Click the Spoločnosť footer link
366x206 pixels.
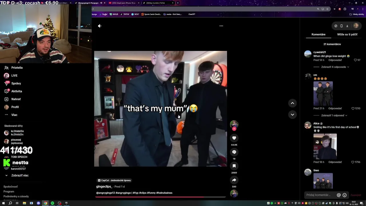[11, 187]
